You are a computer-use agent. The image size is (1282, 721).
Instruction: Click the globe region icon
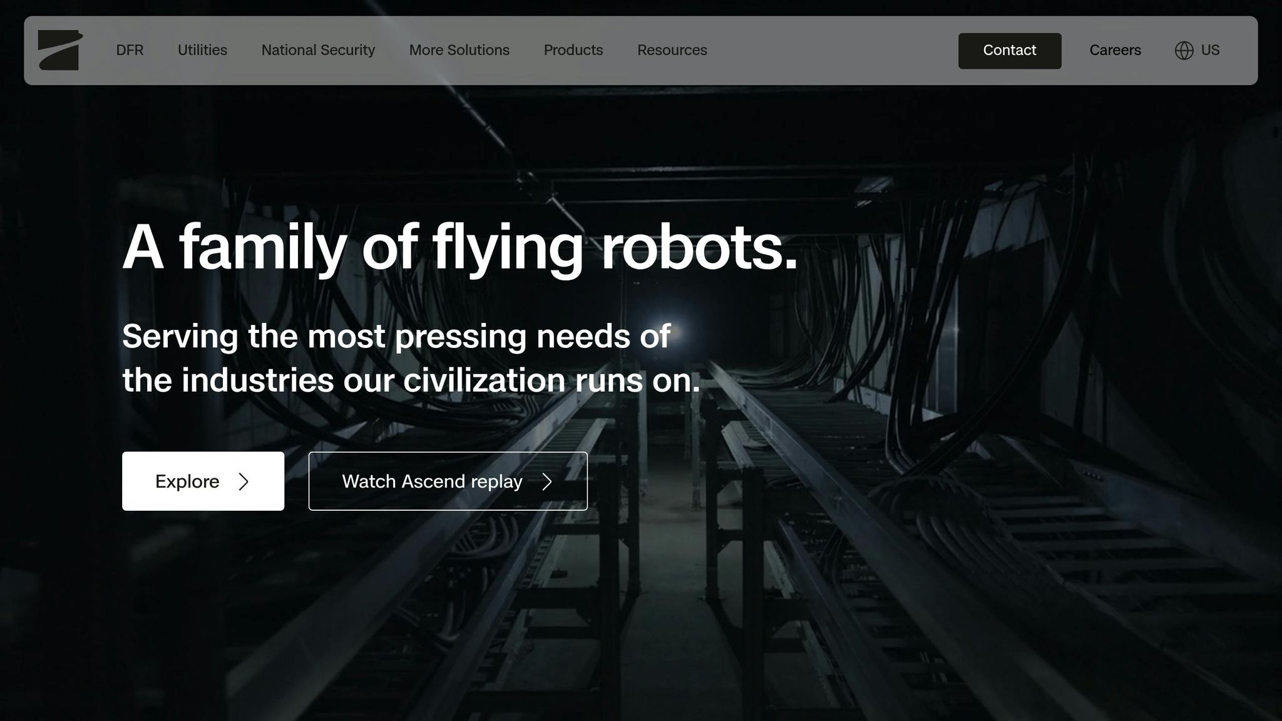(x=1184, y=50)
